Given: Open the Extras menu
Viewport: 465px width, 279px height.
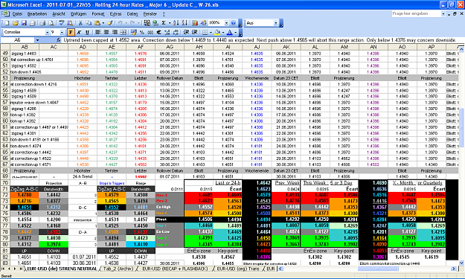Looking at the screenshot, I should (115, 13).
